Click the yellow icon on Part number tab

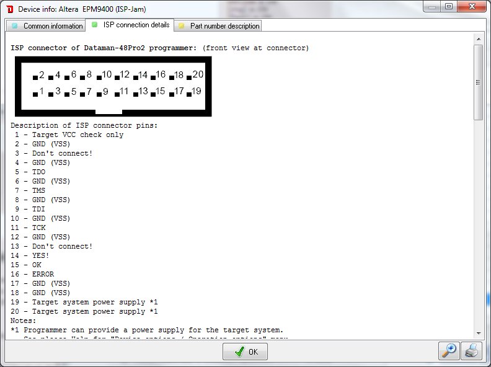(182, 26)
